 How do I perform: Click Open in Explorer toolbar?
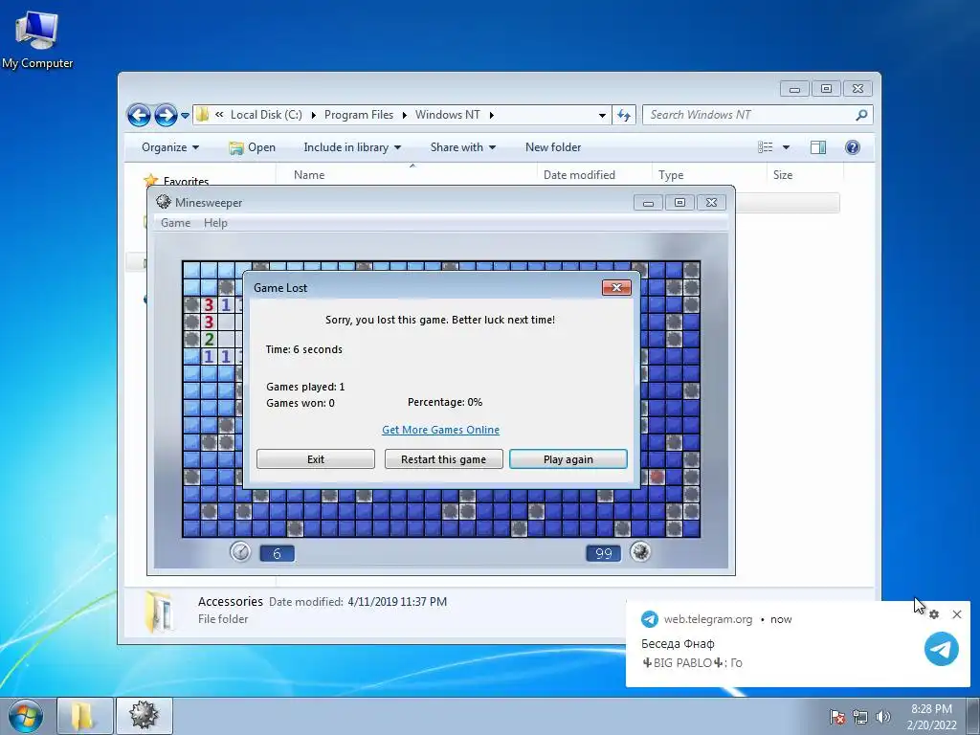coord(252,147)
